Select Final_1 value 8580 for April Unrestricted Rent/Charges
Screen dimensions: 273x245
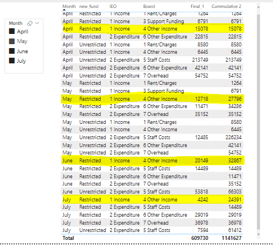coord(203,45)
